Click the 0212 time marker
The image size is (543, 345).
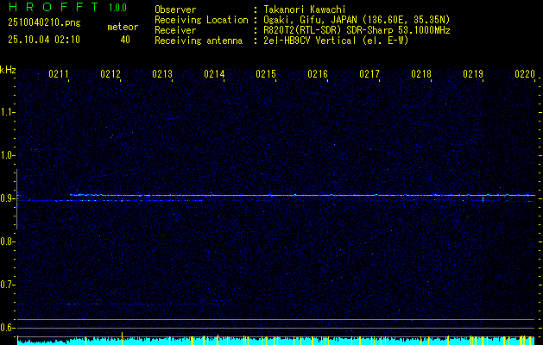click(110, 74)
